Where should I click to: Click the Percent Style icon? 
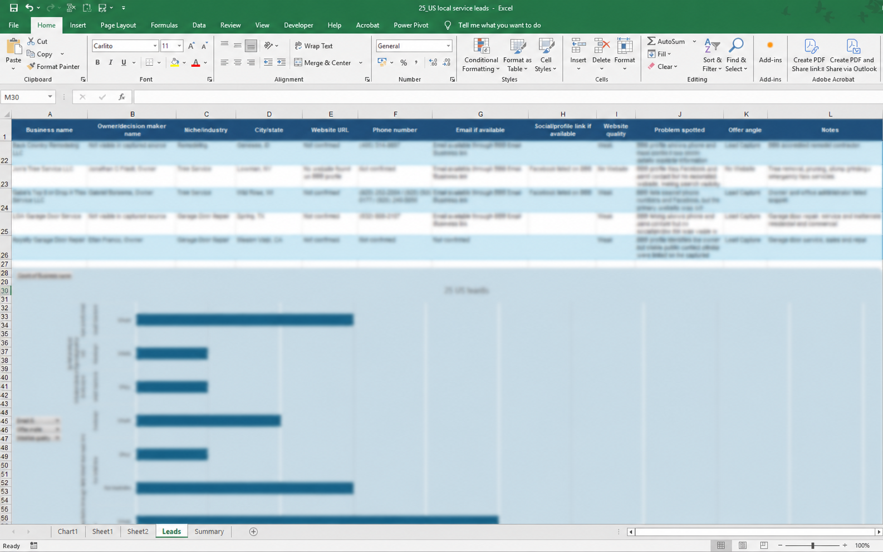[404, 62]
